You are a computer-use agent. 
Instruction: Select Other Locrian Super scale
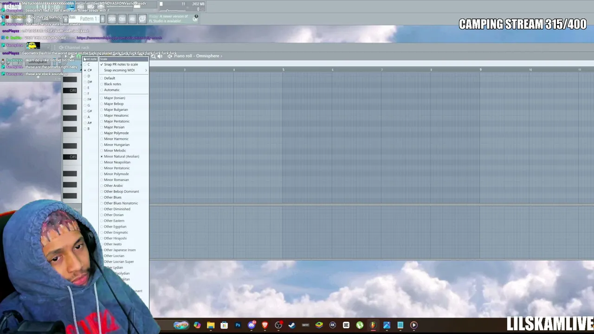pyautogui.click(x=124, y=262)
